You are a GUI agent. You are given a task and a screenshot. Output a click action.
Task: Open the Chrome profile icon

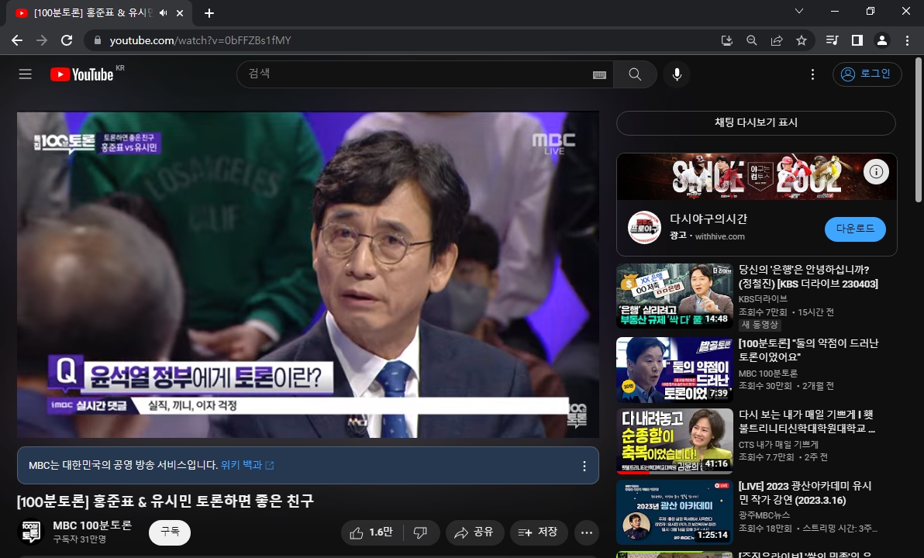(882, 40)
